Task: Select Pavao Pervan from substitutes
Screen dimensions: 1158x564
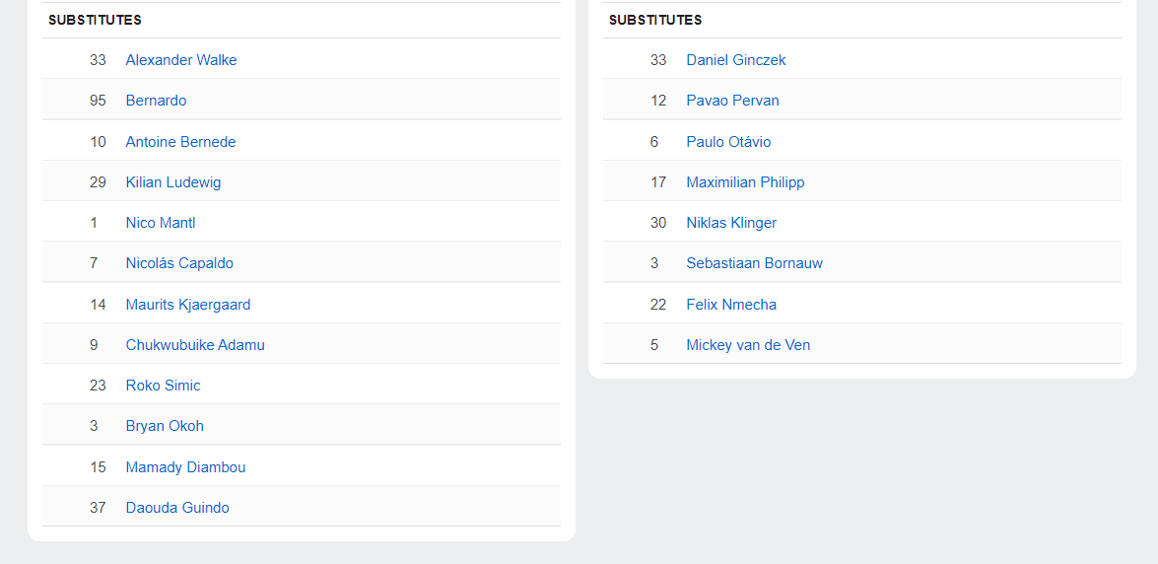Action: coord(732,101)
